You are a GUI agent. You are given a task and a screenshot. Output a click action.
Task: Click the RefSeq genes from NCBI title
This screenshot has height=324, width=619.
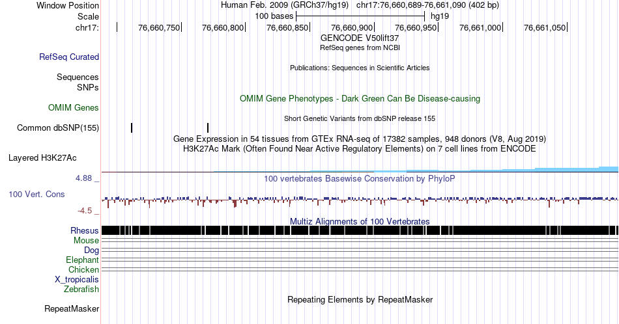click(x=360, y=47)
